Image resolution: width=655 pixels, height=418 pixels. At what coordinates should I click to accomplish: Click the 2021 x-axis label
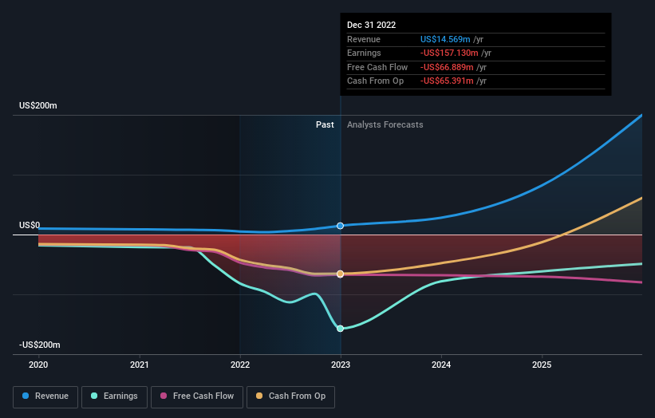click(139, 365)
